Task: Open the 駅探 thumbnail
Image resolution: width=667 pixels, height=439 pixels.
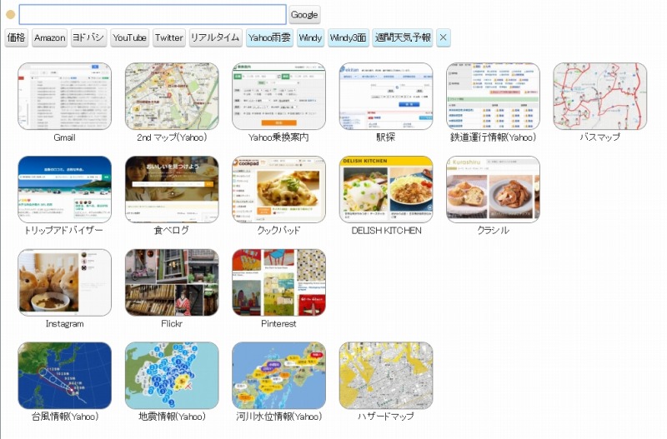Action: point(386,97)
